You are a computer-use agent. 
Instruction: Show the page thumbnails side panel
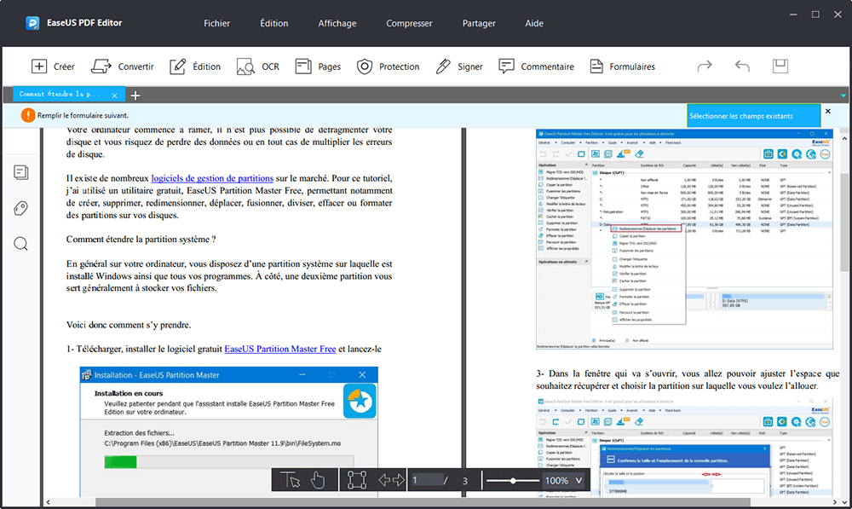[x=20, y=172]
